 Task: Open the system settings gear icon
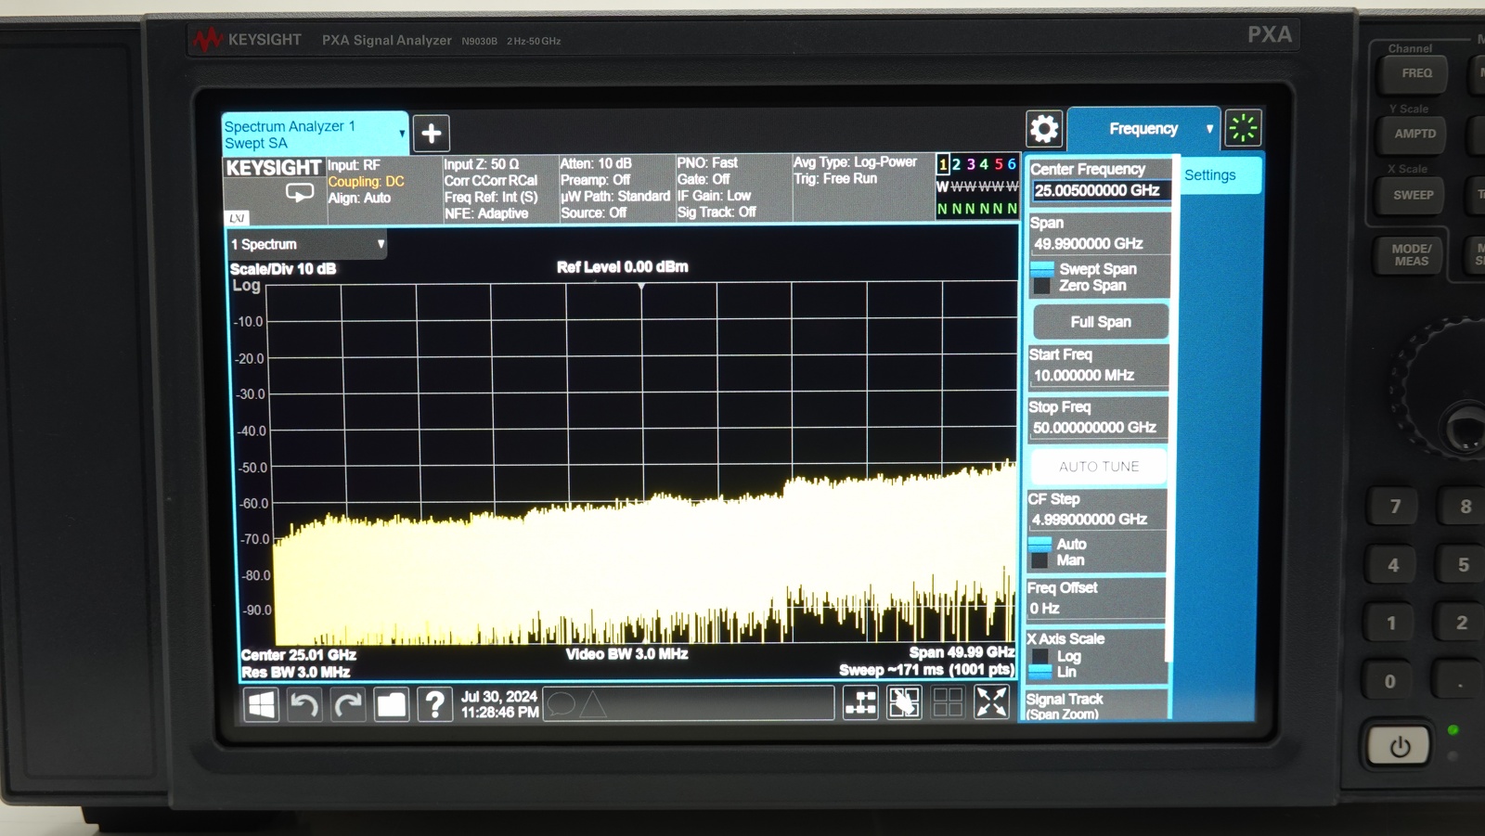click(1045, 129)
